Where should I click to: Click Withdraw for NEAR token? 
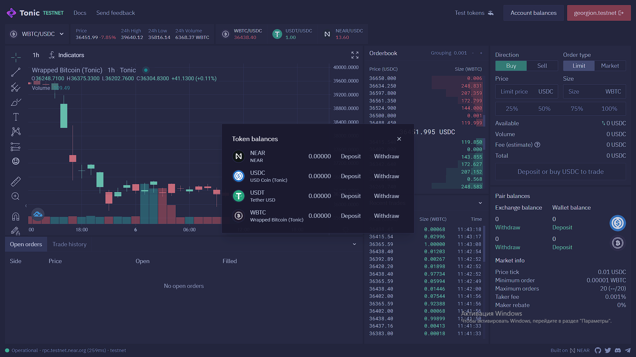point(386,156)
